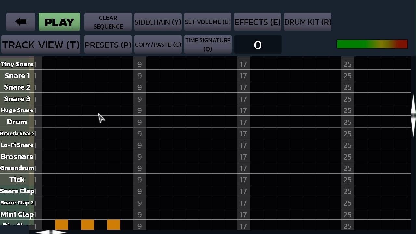Select the Snare 3 track label

[x=17, y=99]
